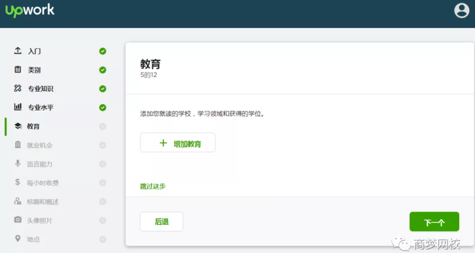The height and width of the screenshot is (253, 475).
Task: Go to the 专业知识 step
Action: coord(41,89)
